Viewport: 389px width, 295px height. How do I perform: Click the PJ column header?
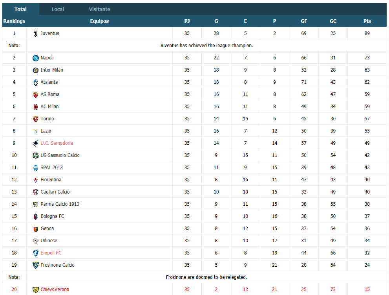(x=187, y=21)
